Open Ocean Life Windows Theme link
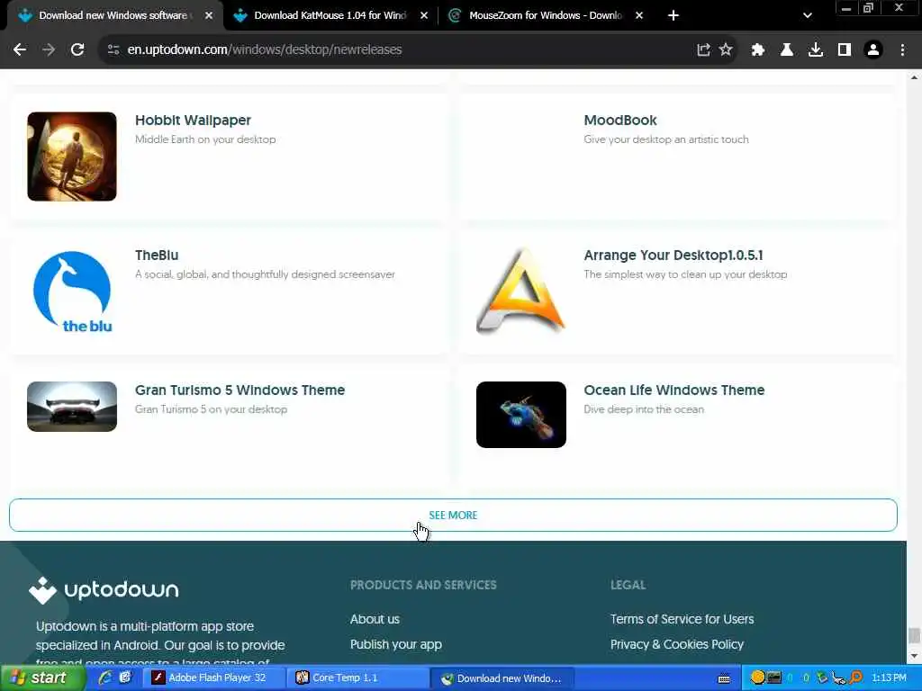The width and height of the screenshot is (922, 691). 673,390
